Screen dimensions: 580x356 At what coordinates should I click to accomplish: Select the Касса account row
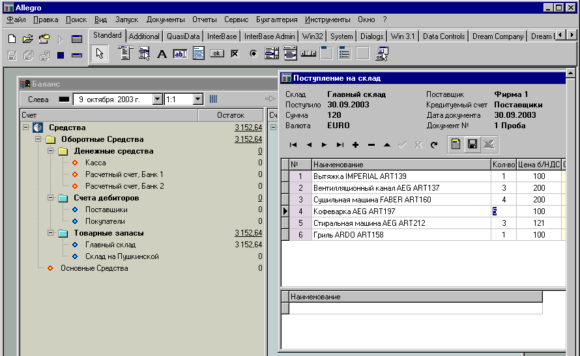tap(95, 163)
